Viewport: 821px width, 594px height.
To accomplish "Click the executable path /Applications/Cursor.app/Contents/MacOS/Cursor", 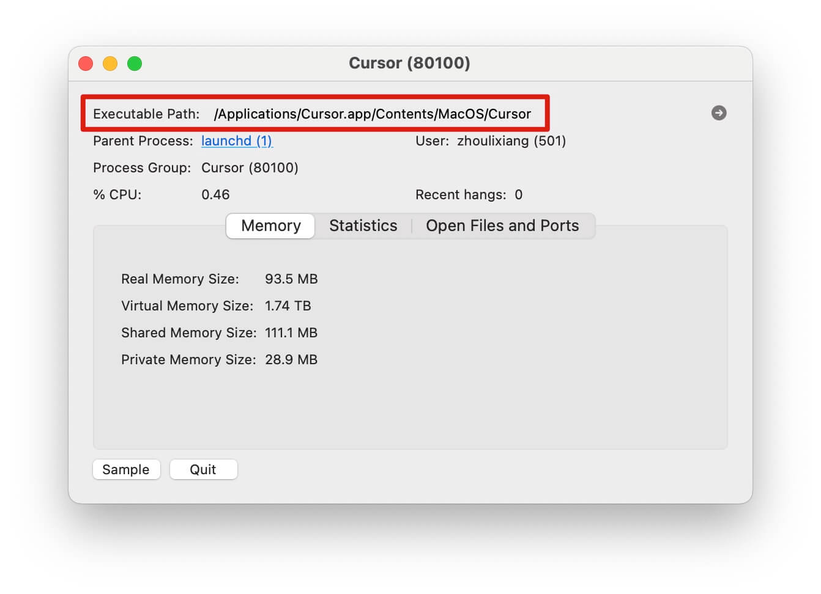I will [x=373, y=114].
